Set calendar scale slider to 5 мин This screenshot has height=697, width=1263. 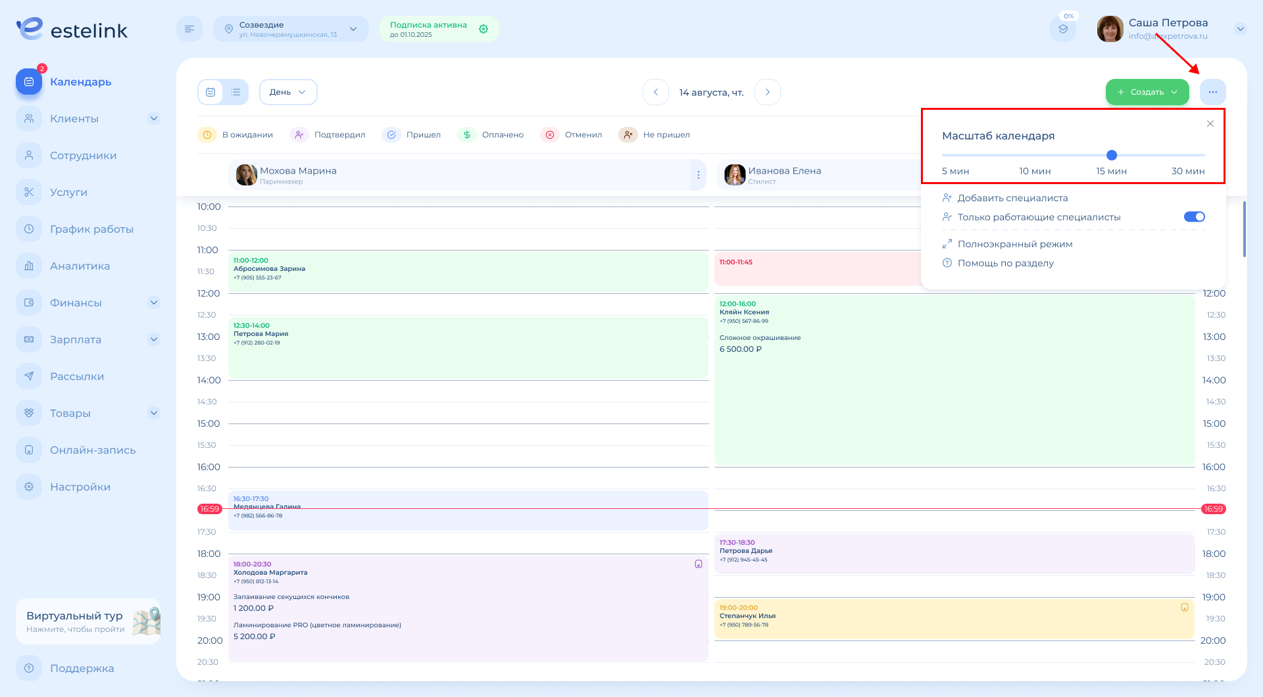click(x=944, y=155)
